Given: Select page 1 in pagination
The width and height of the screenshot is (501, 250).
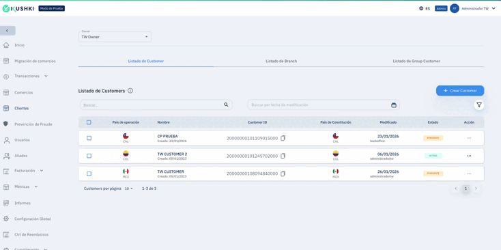Looking at the screenshot, I should (466, 189).
